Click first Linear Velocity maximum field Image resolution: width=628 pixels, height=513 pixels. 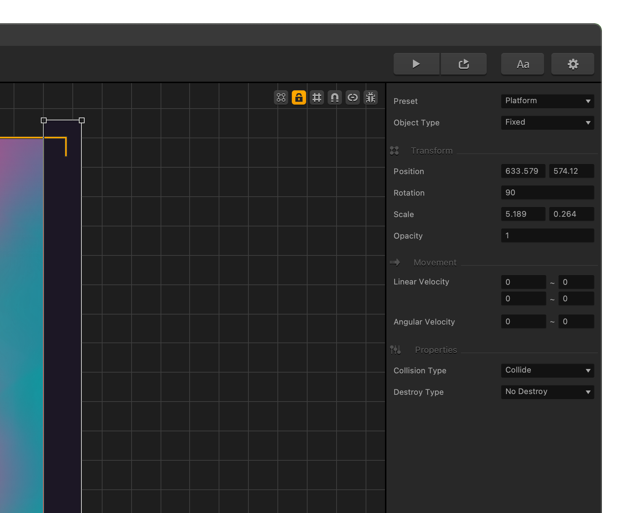pos(576,282)
